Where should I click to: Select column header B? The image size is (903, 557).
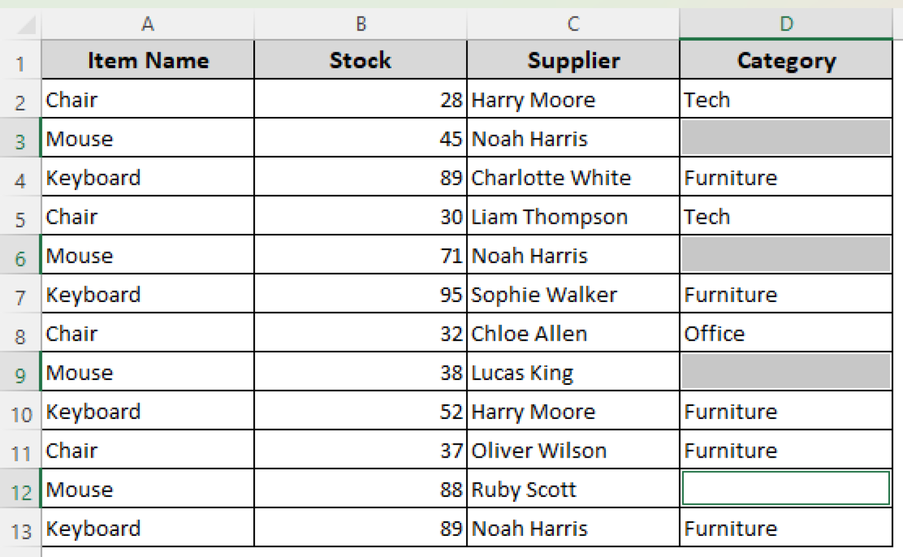click(360, 24)
